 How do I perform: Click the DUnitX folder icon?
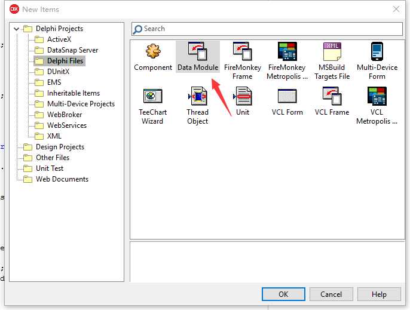point(39,72)
